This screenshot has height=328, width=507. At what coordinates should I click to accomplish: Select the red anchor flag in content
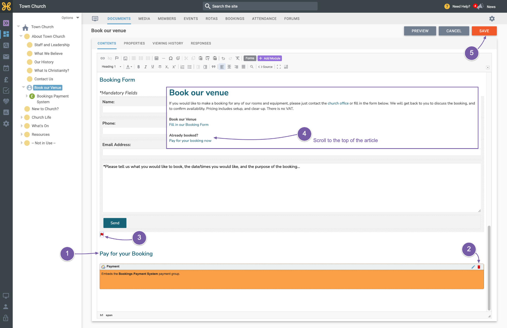(102, 235)
